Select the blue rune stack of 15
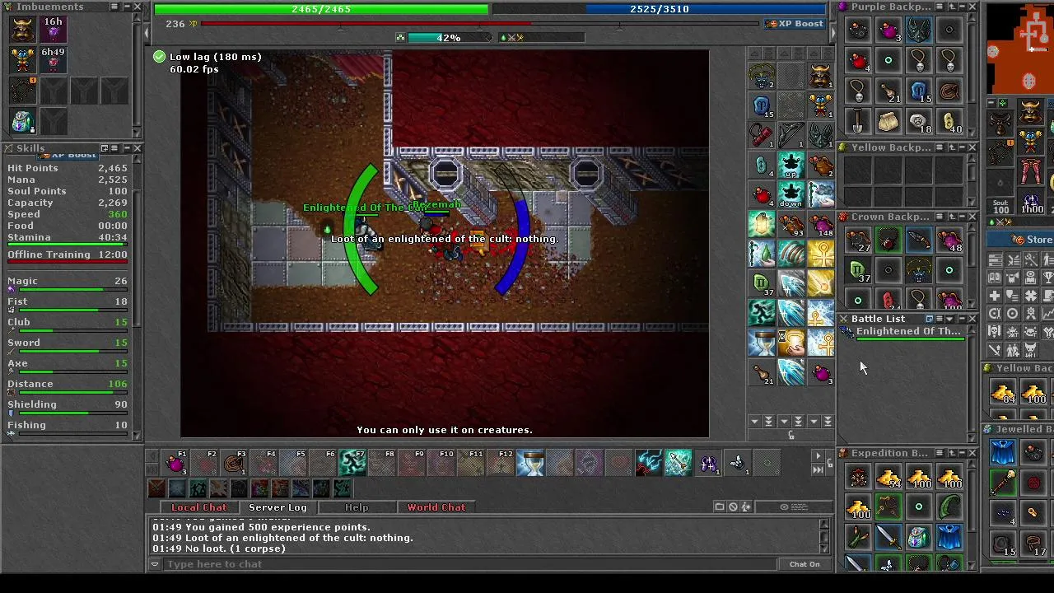 (918, 91)
